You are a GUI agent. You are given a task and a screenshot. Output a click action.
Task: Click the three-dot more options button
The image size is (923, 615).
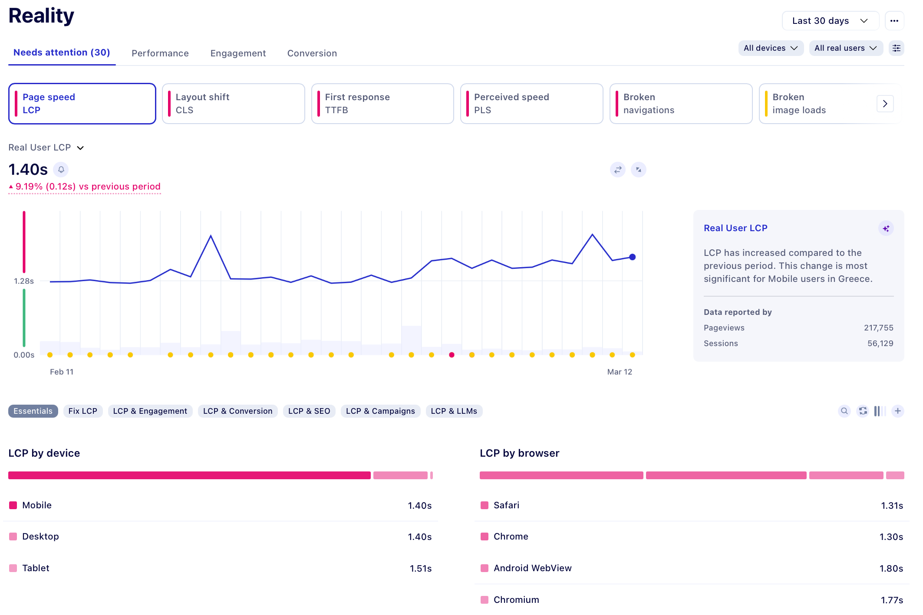[x=894, y=21]
